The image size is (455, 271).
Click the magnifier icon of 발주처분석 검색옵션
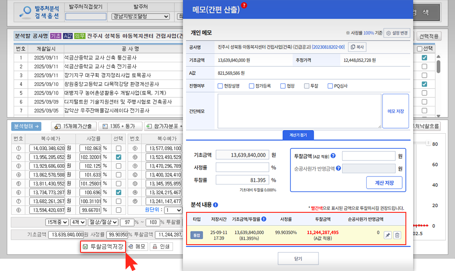(25, 12)
